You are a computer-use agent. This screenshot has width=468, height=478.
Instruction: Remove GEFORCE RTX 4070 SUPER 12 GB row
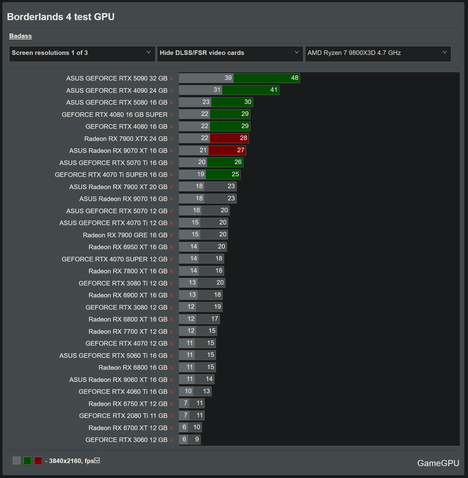pos(172,259)
